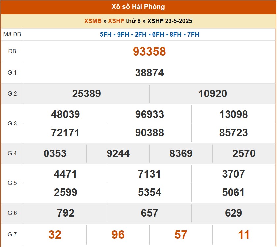Select second prize number 25389
Image resolution: width=277 pixels, height=247 pixels.
[86, 94]
